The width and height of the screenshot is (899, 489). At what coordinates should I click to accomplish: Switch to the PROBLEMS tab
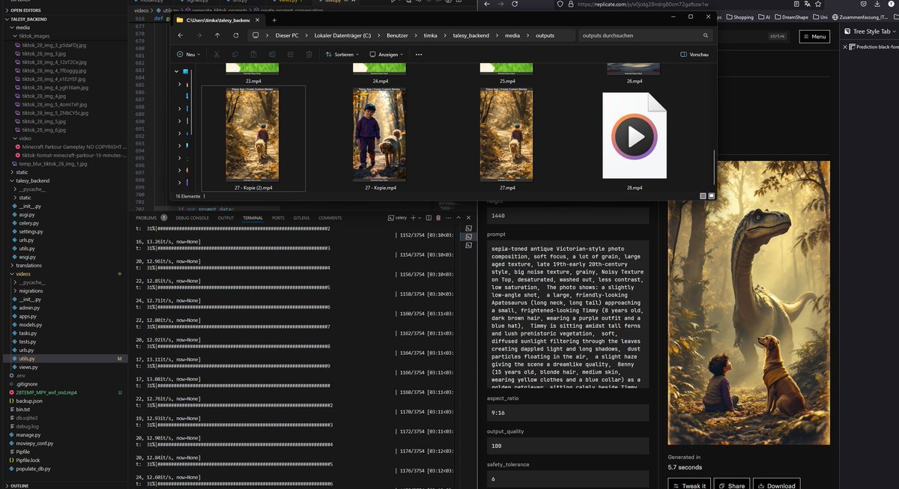point(146,218)
